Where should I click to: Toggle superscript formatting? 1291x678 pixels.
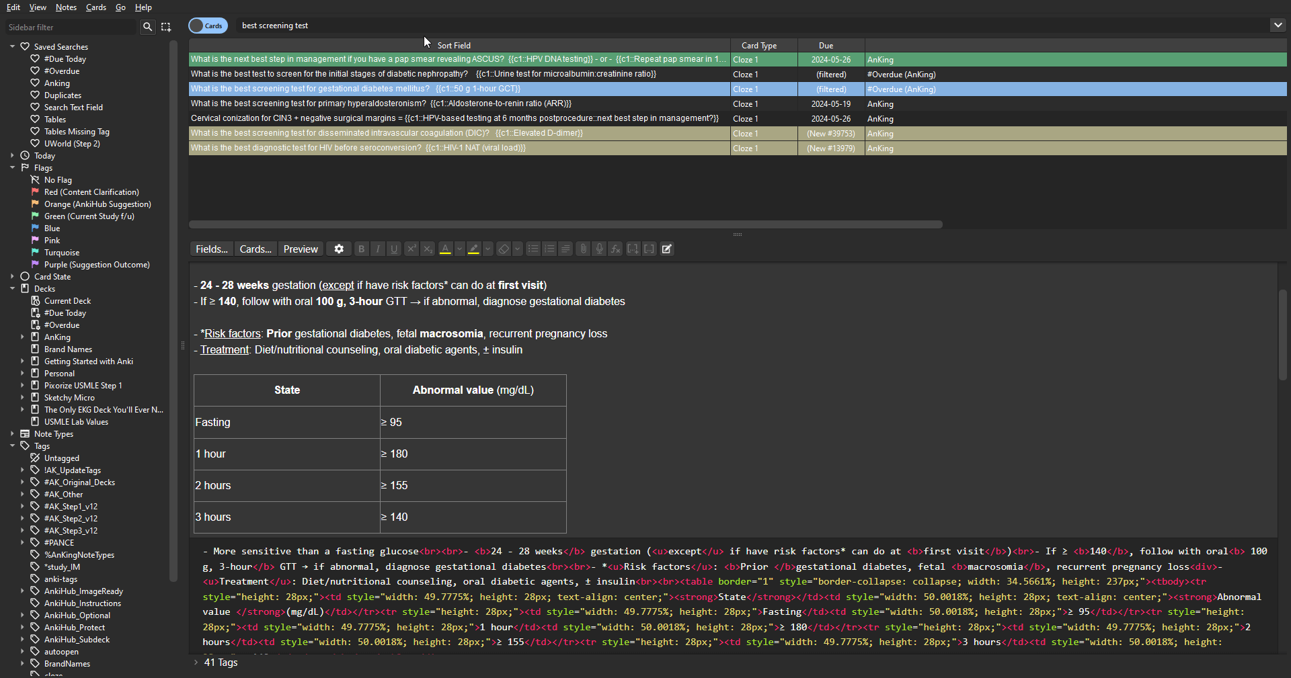pyautogui.click(x=412, y=249)
